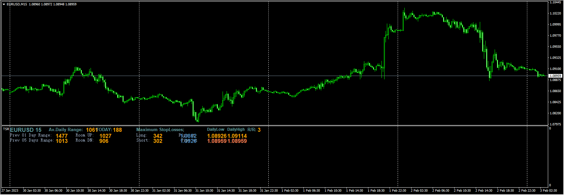Select the Short stop loss value 302
Image resolution: width=564 pixels, height=195 pixels.
(158, 141)
